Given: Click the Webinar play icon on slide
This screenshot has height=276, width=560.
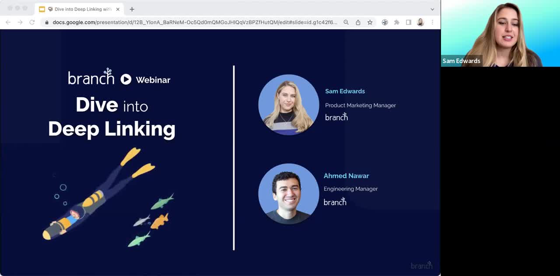Looking at the screenshot, I should click(x=126, y=79).
